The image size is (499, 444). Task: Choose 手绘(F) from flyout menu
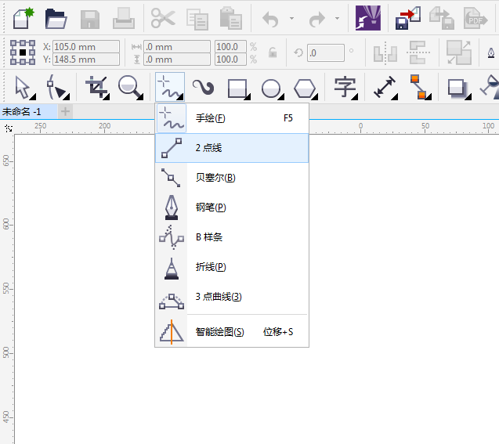(x=232, y=118)
